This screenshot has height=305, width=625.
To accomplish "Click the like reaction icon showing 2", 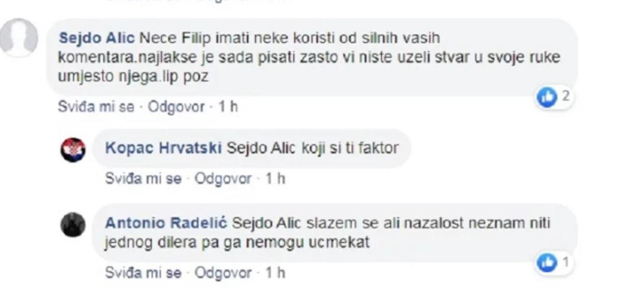I will (547, 97).
